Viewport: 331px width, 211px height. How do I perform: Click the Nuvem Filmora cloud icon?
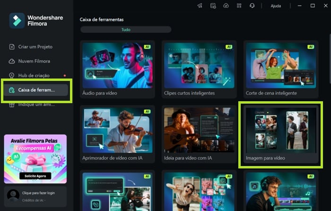[x=12, y=61]
